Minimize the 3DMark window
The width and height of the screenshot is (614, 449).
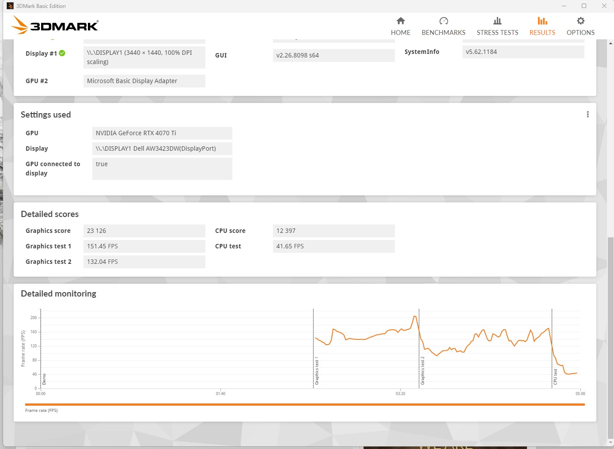tap(564, 6)
